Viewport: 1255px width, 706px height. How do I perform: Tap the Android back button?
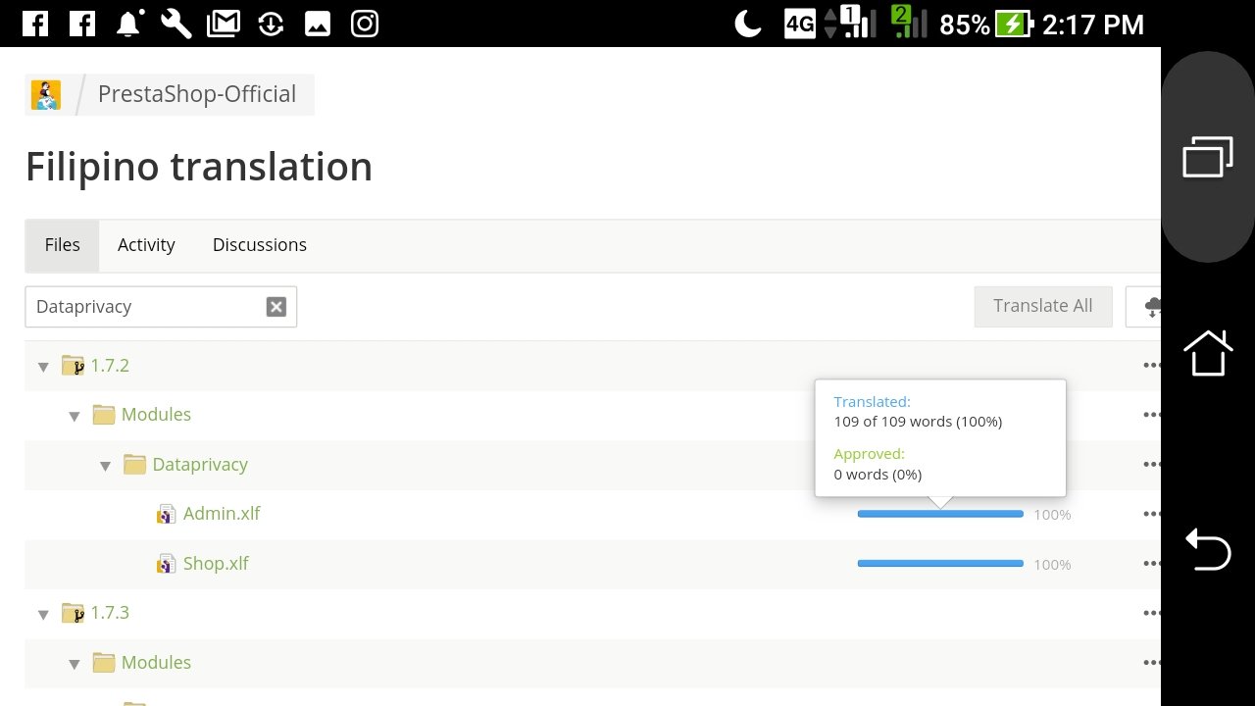tap(1208, 549)
